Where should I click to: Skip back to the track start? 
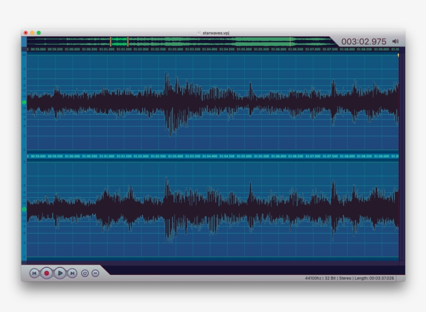(x=34, y=273)
